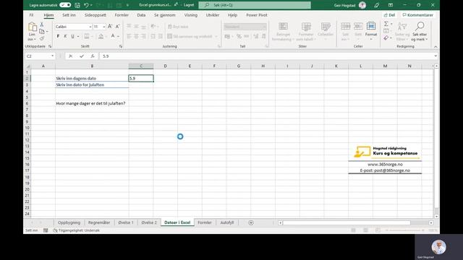Select row 6 header
463x260 pixels.
[27, 103]
